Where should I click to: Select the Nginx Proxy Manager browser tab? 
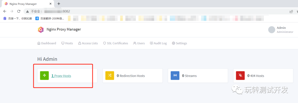pos(28,4)
